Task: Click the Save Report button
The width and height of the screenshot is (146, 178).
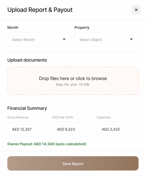Action: click(x=73, y=163)
